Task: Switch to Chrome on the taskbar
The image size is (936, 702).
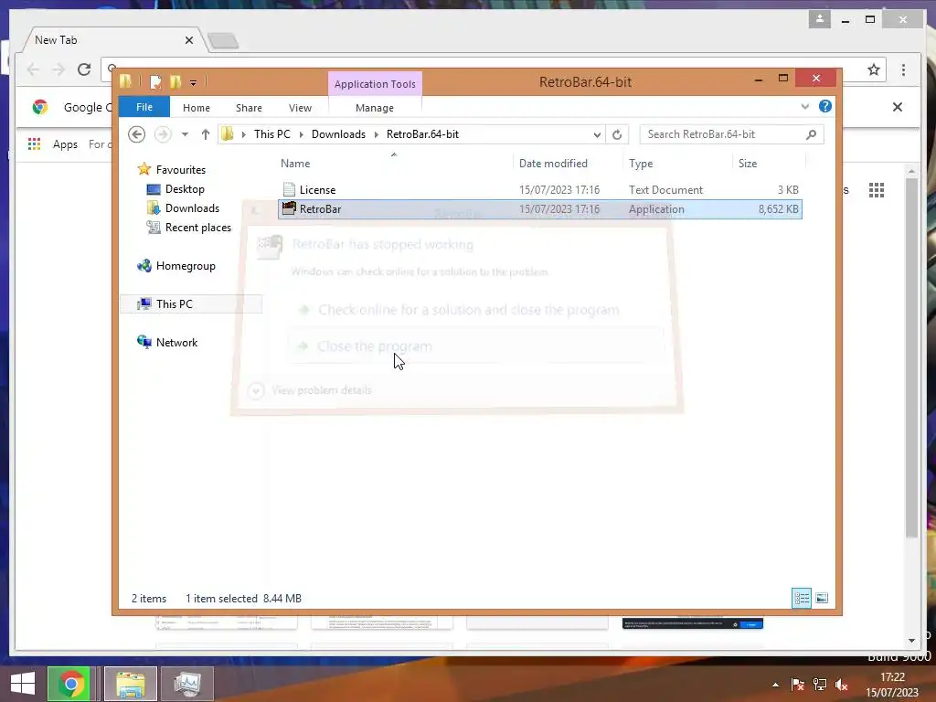Action: (69, 684)
